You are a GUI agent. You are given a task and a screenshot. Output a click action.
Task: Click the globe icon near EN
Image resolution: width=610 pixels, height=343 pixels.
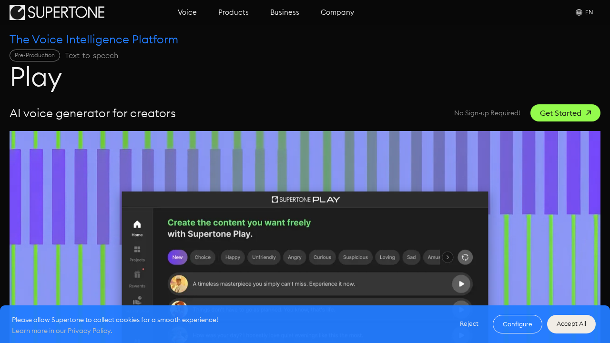click(x=578, y=12)
